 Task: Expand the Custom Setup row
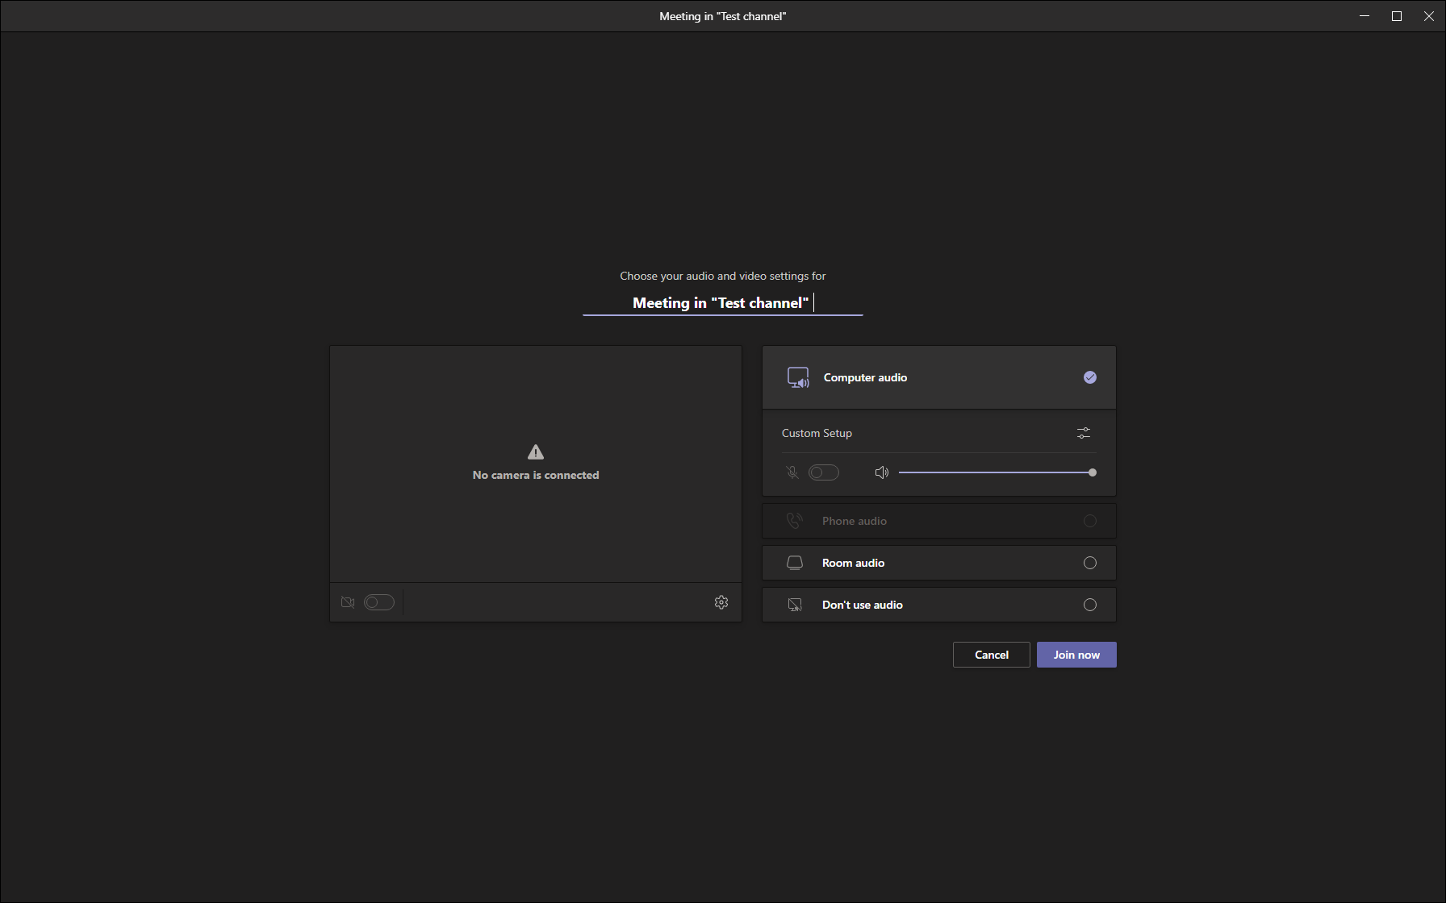tap(817, 433)
